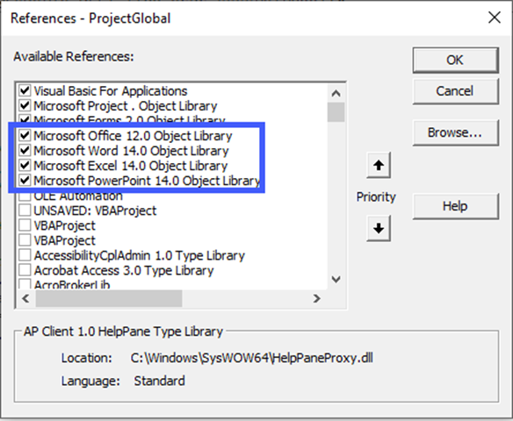The width and height of the screenshot is (513, 421).
Task: Click the Help button
Action: [455, 206]
